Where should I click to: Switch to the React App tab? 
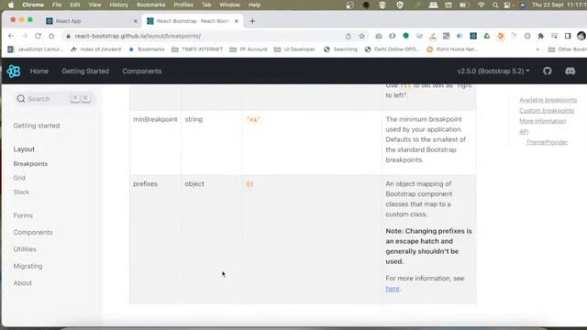point(91,21)
